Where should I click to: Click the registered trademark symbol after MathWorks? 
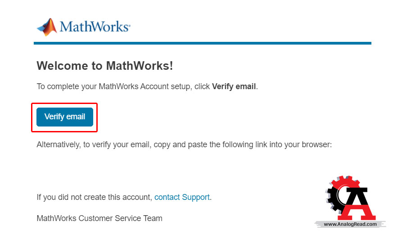coord(129,25)
